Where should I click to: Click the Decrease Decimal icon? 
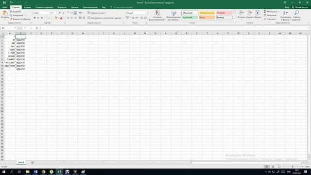click(145, 18)
